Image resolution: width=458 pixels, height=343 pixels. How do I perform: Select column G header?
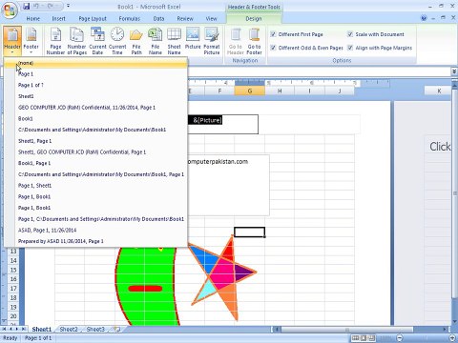click(x=250, y=91)
